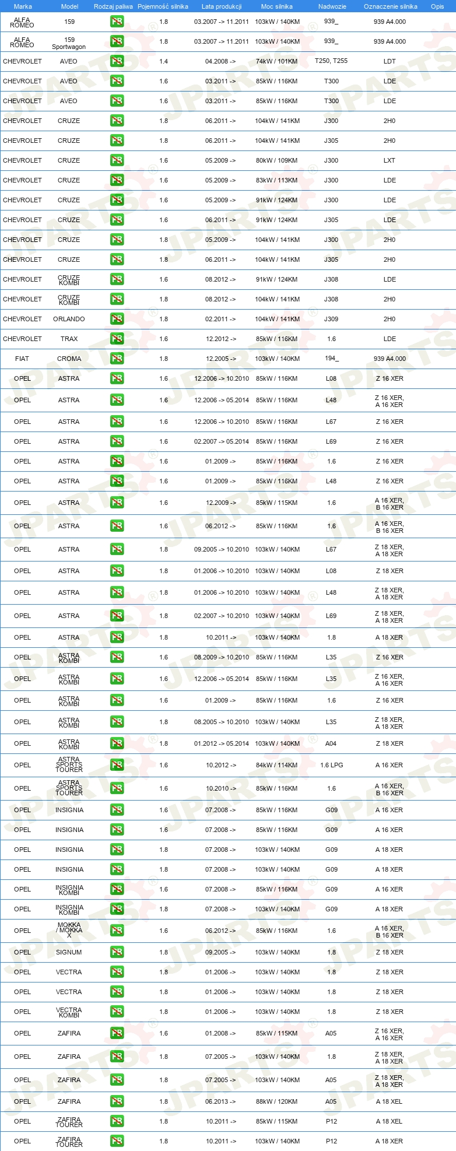Click the FIAT brand cell
456x1151 pixels.
click(22, 359)
